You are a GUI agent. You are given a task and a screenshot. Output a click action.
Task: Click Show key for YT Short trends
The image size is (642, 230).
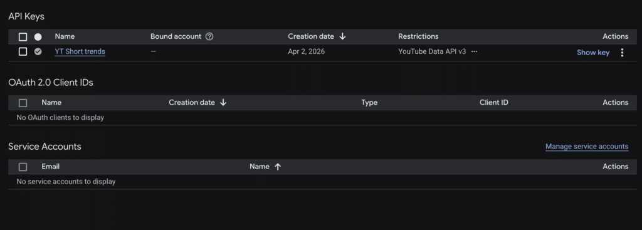pyautogui.click(x=593, y=53)
